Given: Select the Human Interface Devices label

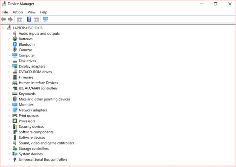Looking at the screenshot, I should pyautogui.click(x=38, y=83).
